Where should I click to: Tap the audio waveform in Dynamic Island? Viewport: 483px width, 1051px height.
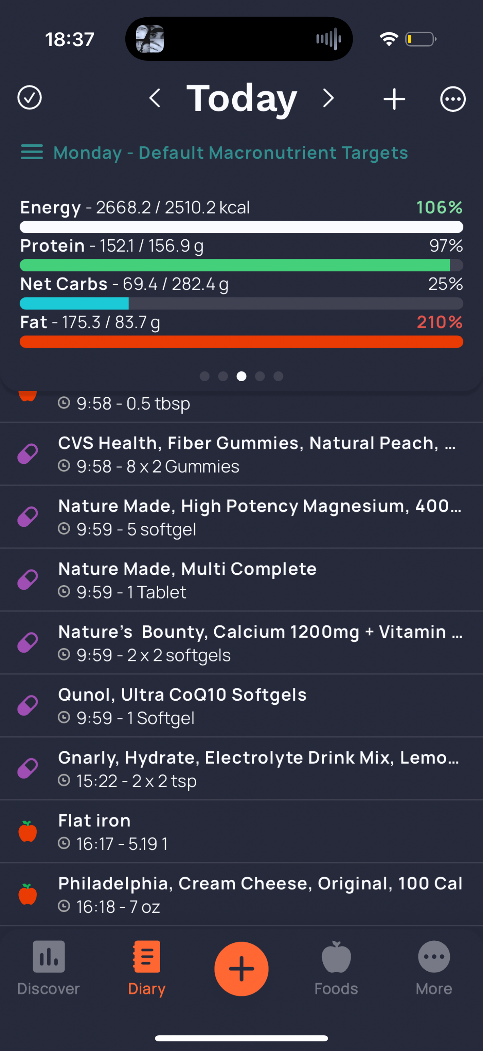[328, 39]
